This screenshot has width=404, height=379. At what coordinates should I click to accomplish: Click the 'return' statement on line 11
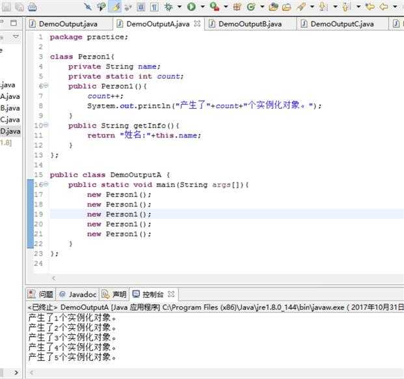pyautogui.click(x=144, y=135)
